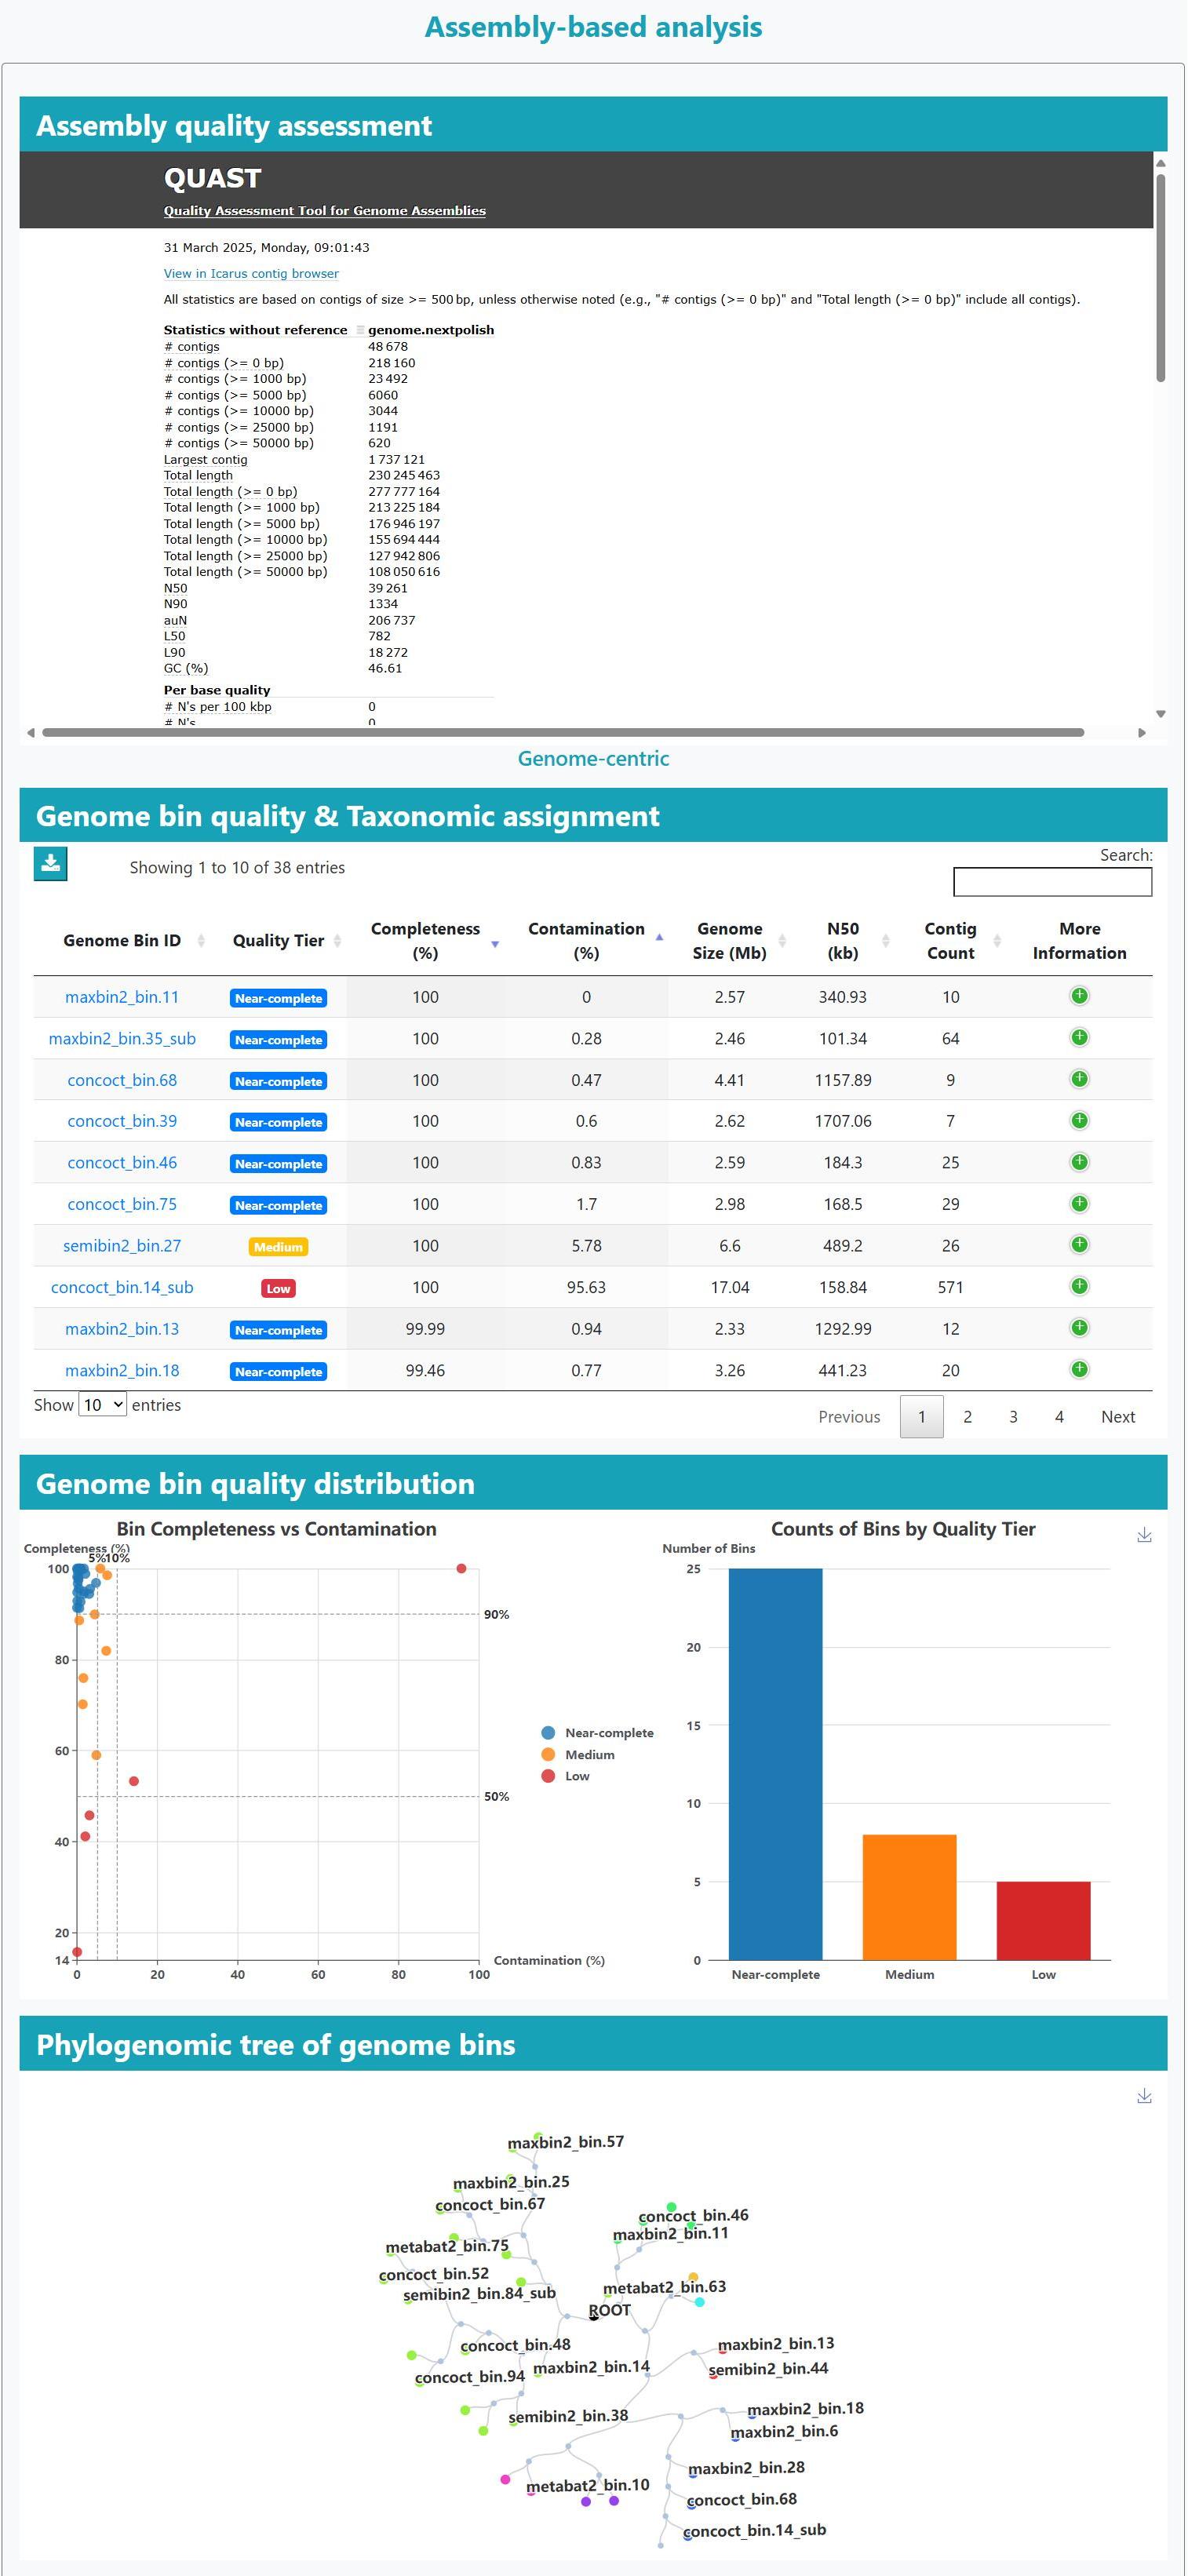Screen dimensions: 1188x2576
Task: Download the bin quality distribution chart
Action: pyautogui.click(x=1144, y=1535)
